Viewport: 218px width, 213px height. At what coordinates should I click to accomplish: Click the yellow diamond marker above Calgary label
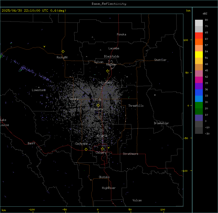(102, 149)
